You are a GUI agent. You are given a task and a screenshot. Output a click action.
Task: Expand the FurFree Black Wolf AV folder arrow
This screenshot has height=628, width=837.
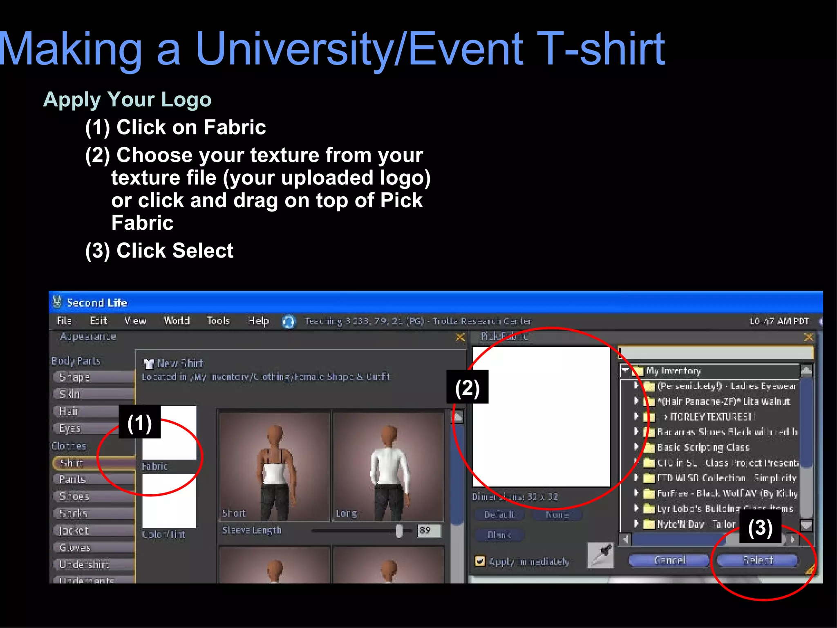pyautogui.click(x=636, y=493)
